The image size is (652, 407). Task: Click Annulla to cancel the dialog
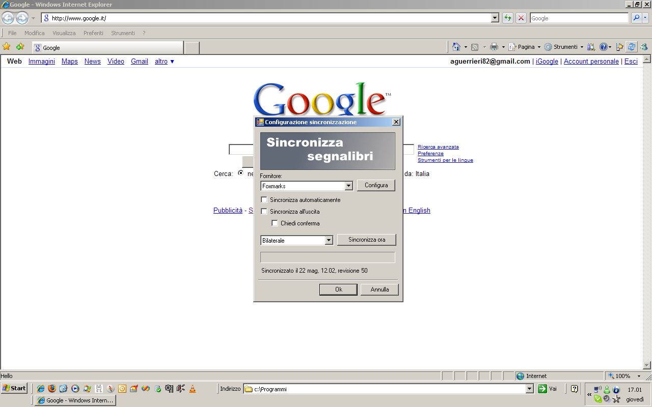coord(379,289)
